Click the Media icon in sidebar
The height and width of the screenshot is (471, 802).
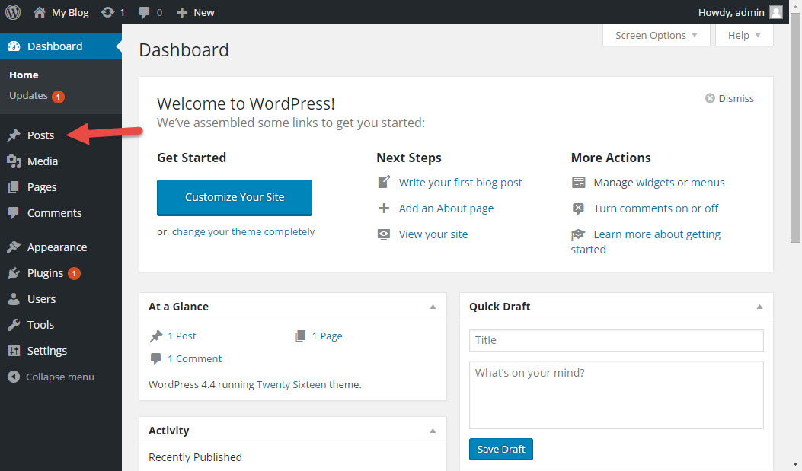tap(14, 161)
